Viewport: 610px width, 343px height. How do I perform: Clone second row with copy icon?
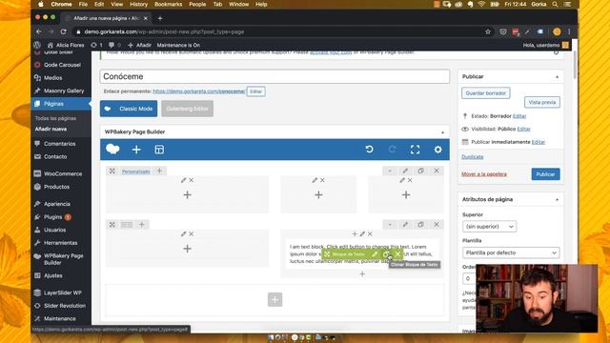tap(420, 225)
